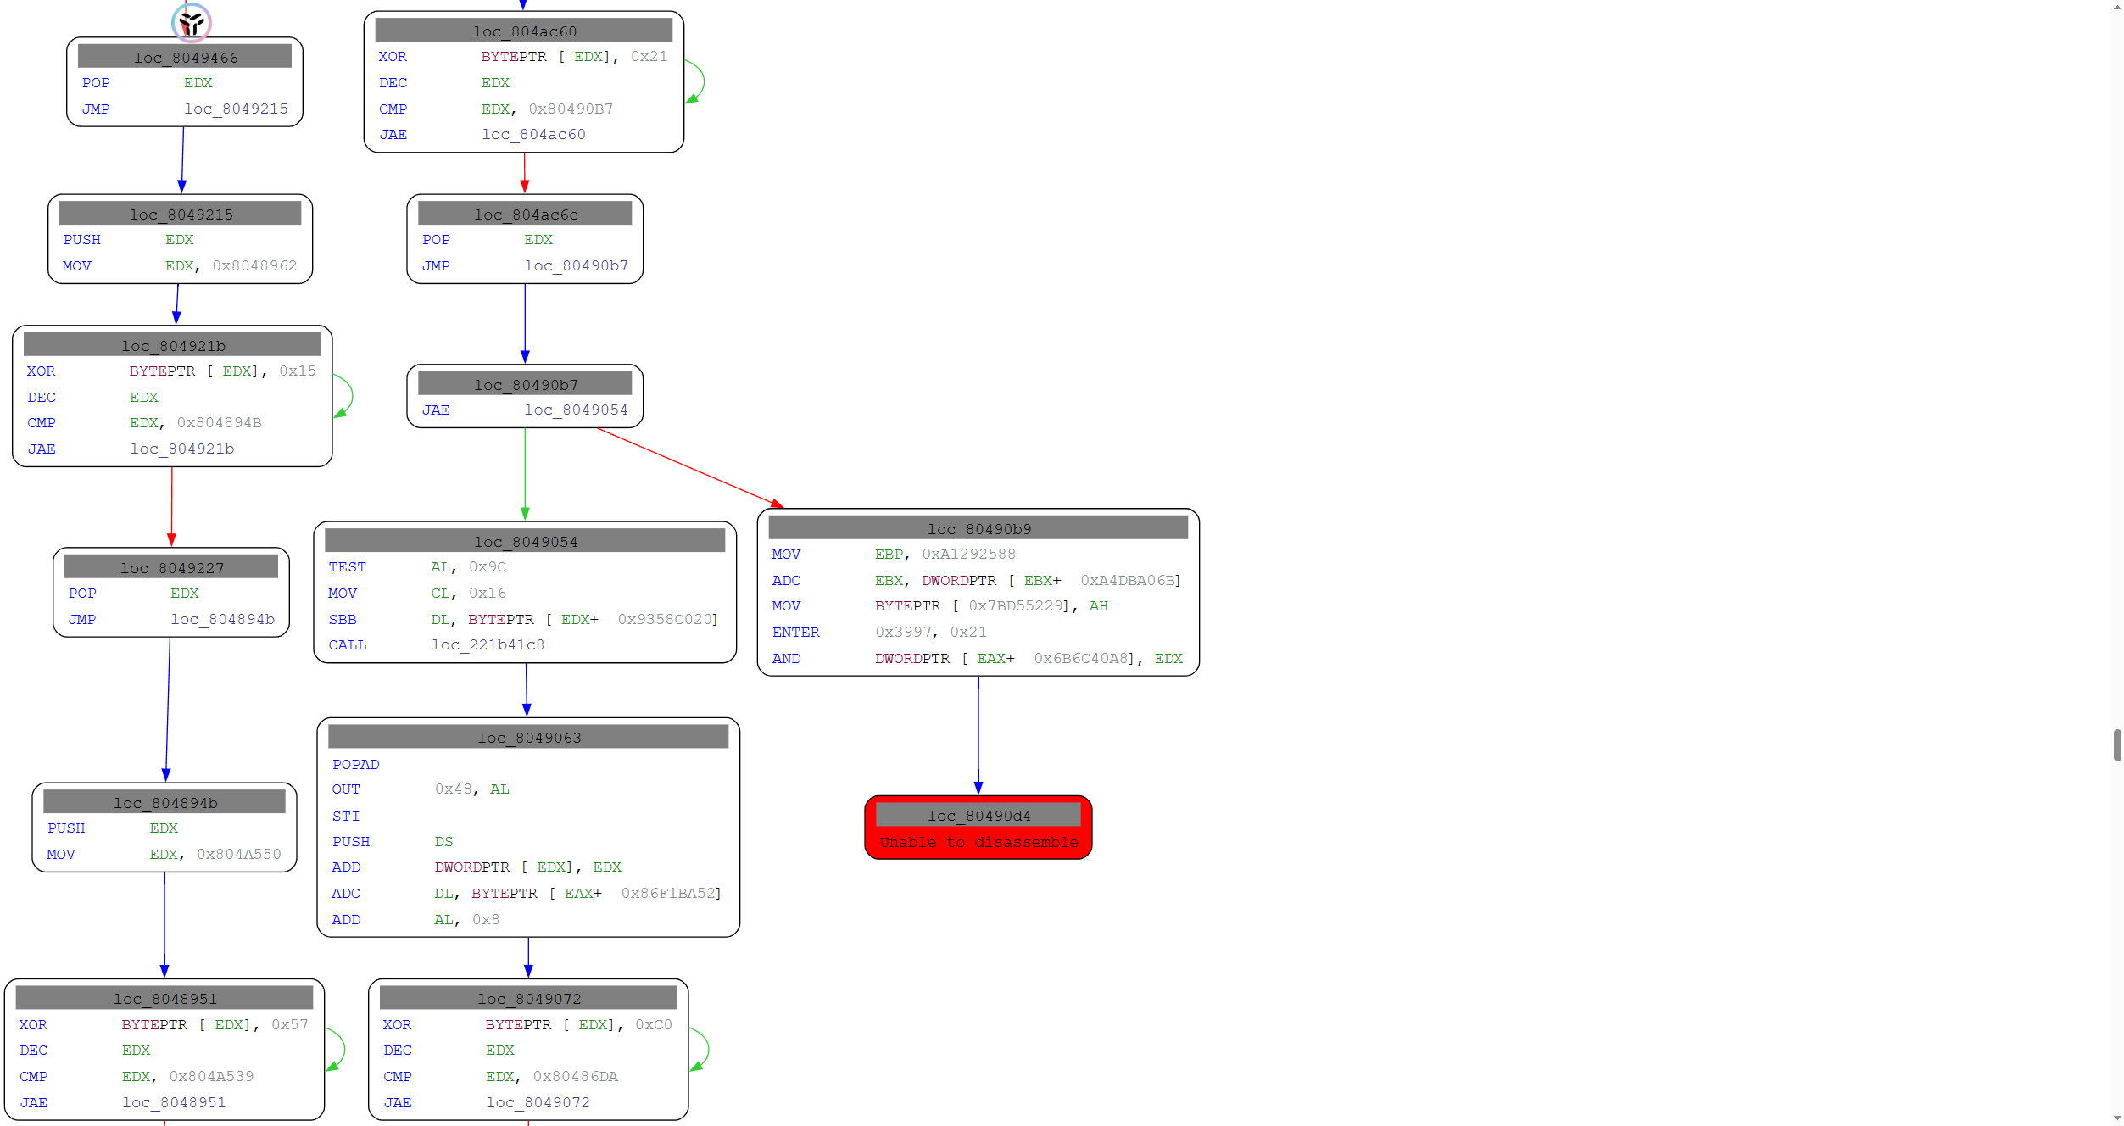Click the loc_8049072 node header

(x=529, y=998)
